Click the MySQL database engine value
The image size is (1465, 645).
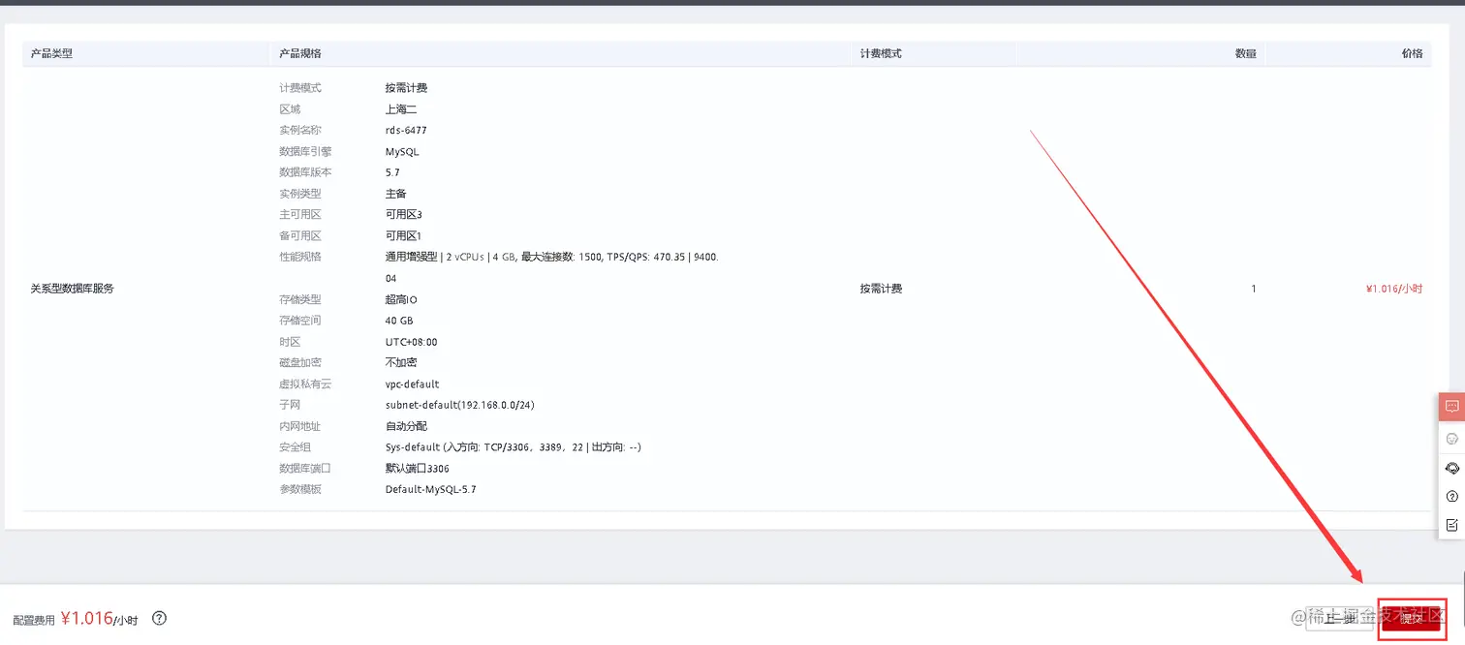pos(402,151)
